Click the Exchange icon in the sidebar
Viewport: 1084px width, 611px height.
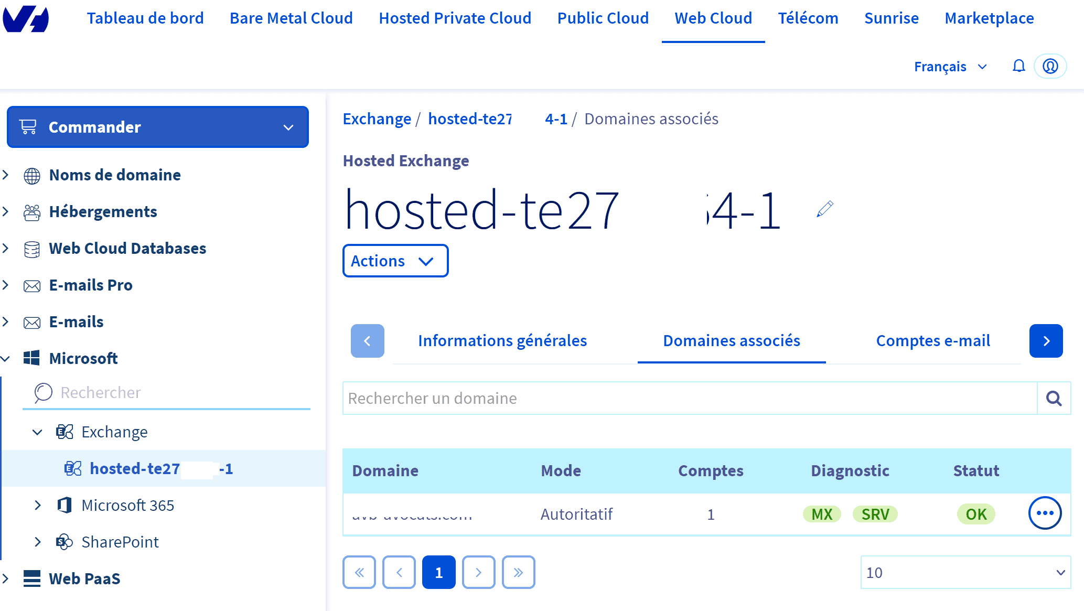65,432
